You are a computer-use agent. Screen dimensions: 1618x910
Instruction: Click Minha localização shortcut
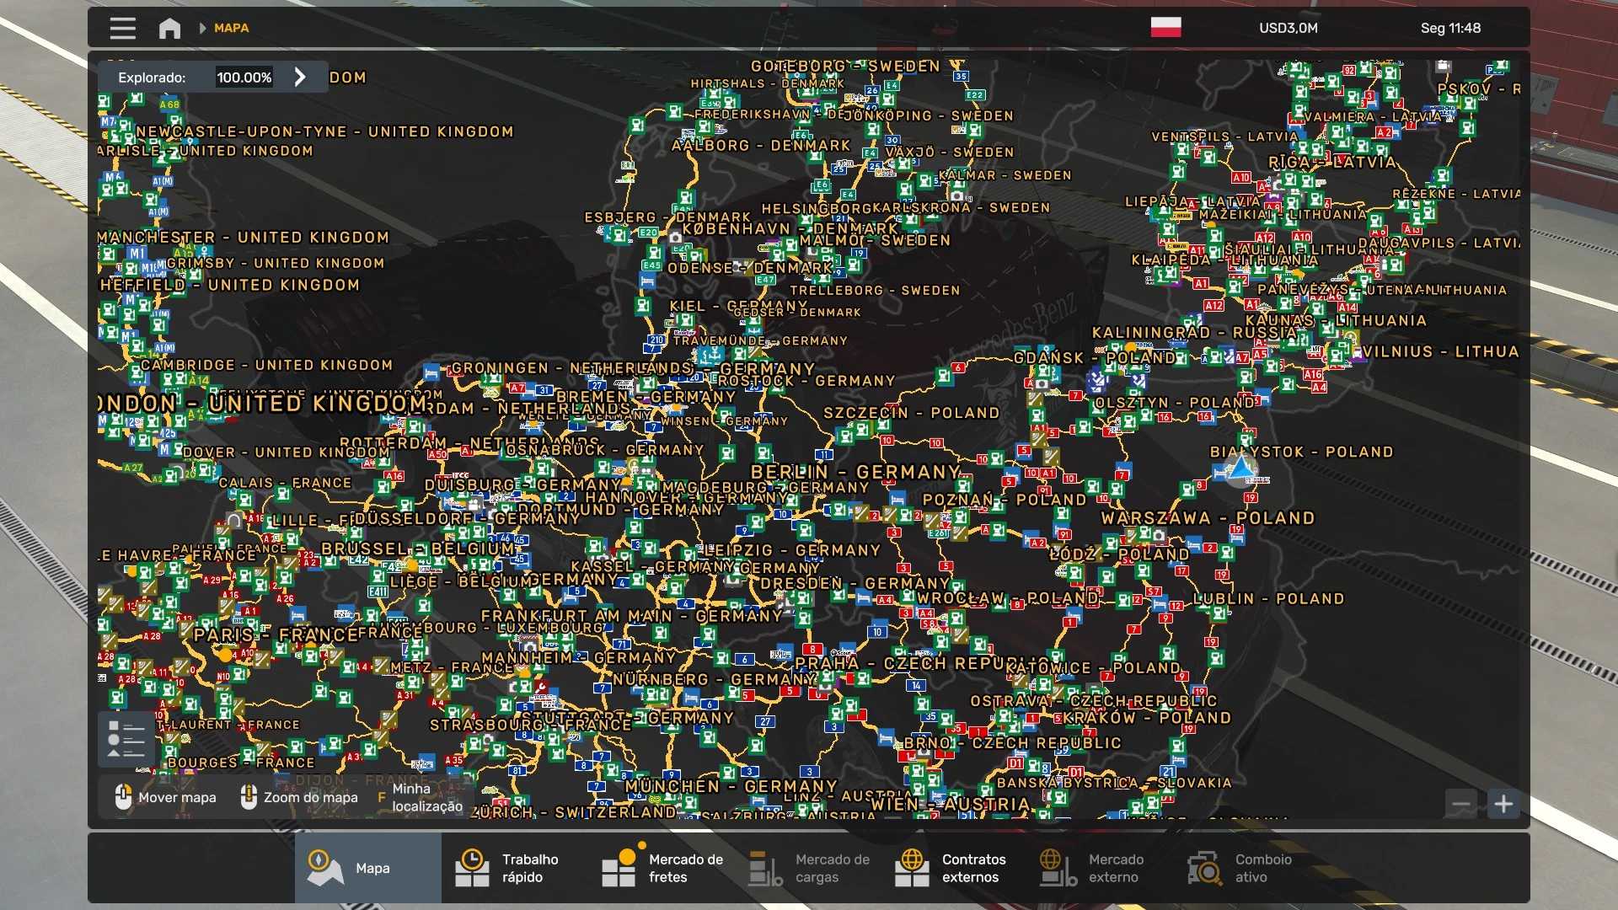pos(421,797)
